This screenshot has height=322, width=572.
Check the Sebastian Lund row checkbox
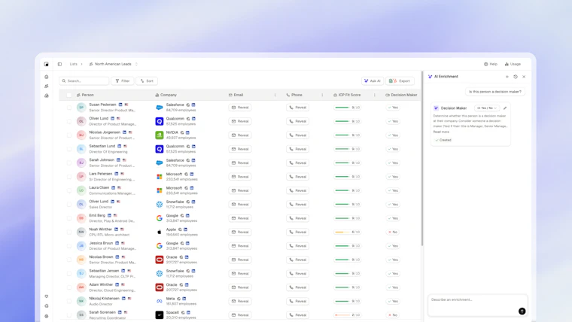(x=69, y=149)
